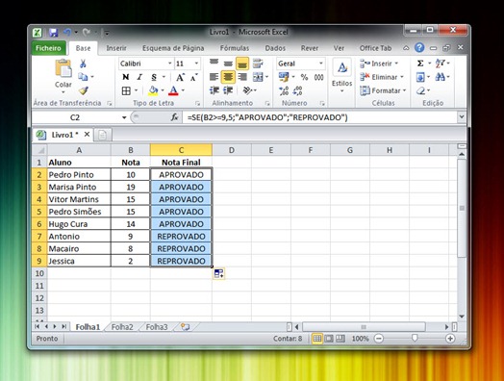Click the fx insert function icon

coord(174,117)
